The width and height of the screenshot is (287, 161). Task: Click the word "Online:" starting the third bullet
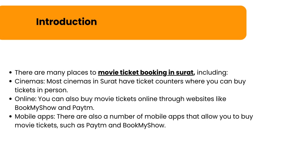tap(26, 99)
